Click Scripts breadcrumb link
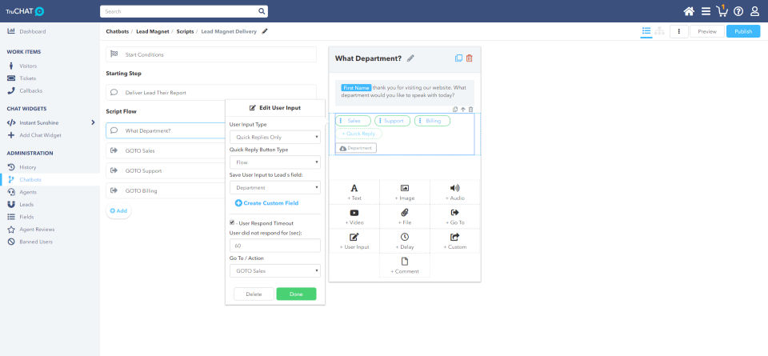Viewport: 768px width, 356px height. (185, 31)
